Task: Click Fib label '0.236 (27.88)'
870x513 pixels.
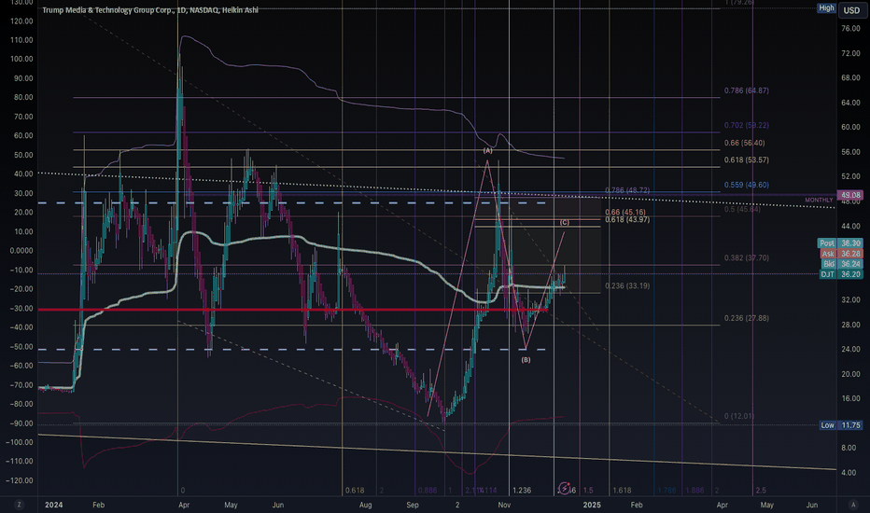Action: tap(746, 318)
